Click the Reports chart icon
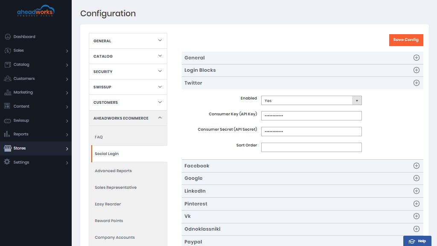This screenshot has width=437, height=246. (x=7, y=134)
